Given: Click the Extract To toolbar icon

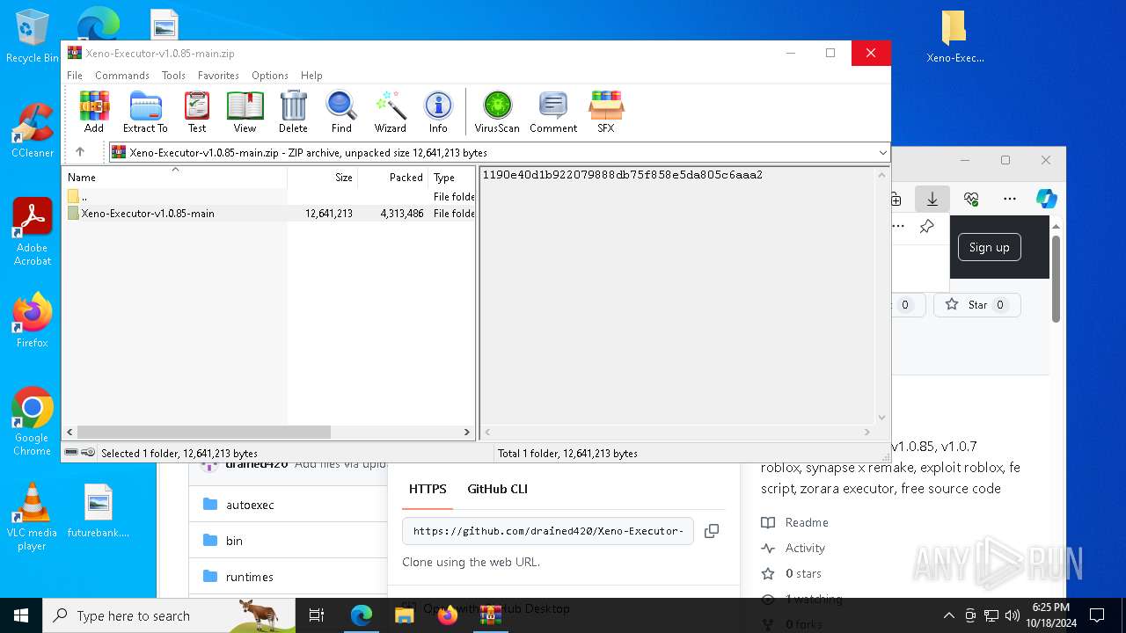Looking at the screenshot, I should click(x=145, y=112).
